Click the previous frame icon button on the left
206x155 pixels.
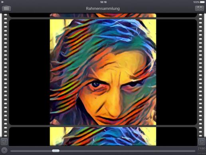click(4, 142)
